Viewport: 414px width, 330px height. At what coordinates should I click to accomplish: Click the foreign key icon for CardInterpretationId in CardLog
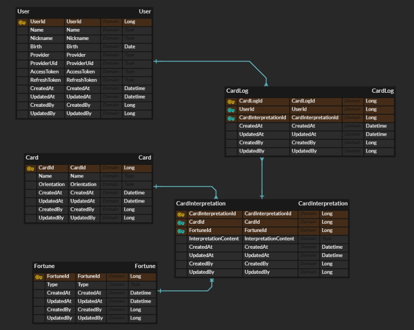pos(231,119)
